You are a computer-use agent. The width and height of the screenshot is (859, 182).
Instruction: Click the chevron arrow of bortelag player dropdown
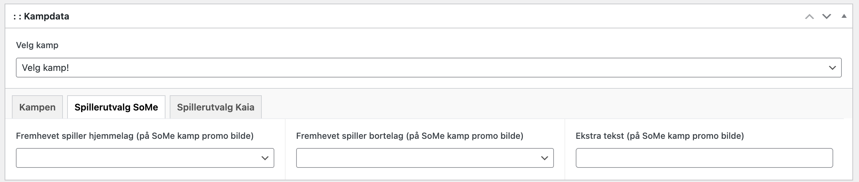(545, 158)
